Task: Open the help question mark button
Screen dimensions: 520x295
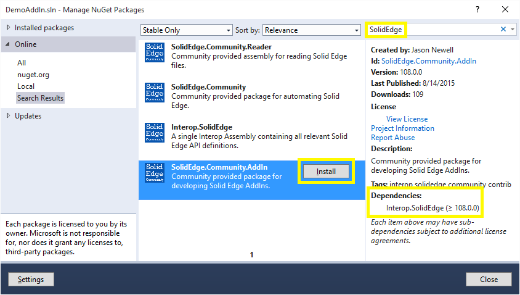Action: (x=477, y=9)
